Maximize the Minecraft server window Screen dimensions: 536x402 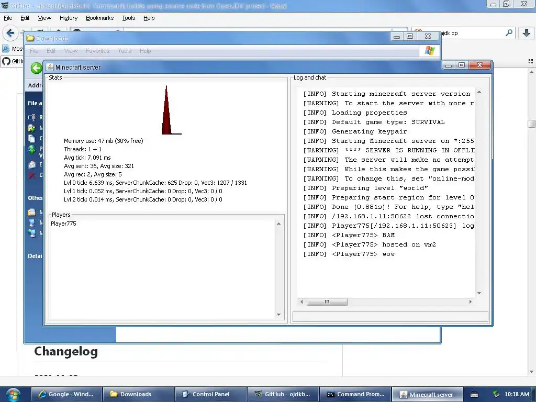462,65
